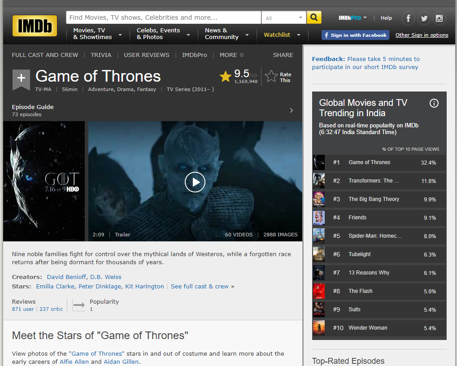Open IMDb's Instagram page icon
Screen dimensions: 457x366
pyautogui.click(x=439, y=18)
